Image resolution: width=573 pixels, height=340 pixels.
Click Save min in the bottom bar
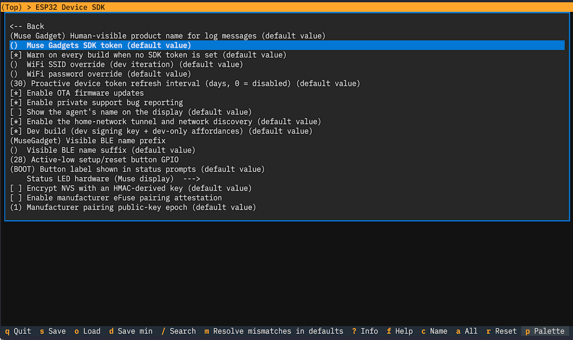tap(131, 331)
